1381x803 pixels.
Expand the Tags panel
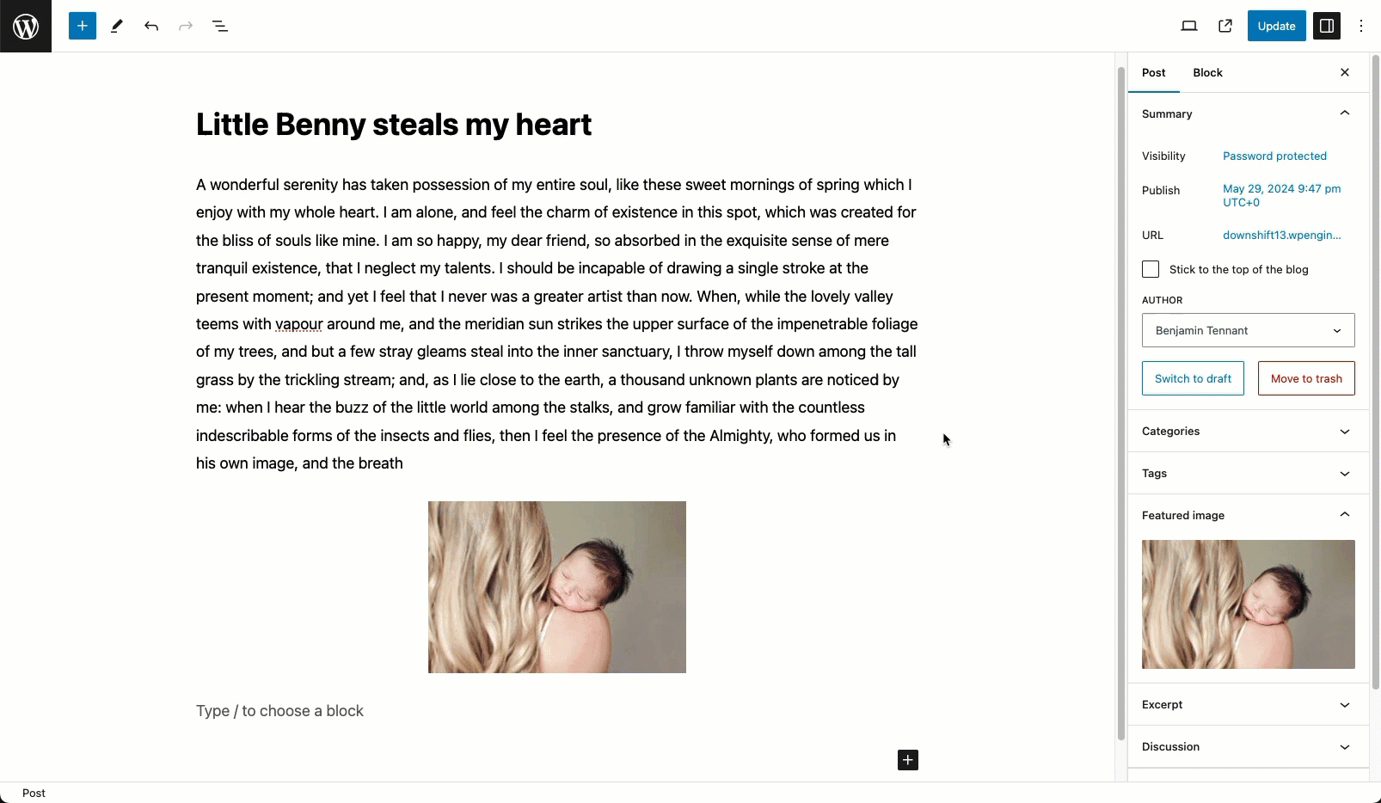(1249, 474)
